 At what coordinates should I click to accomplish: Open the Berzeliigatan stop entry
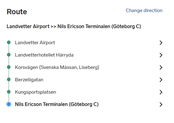click(x=29, y=80)
